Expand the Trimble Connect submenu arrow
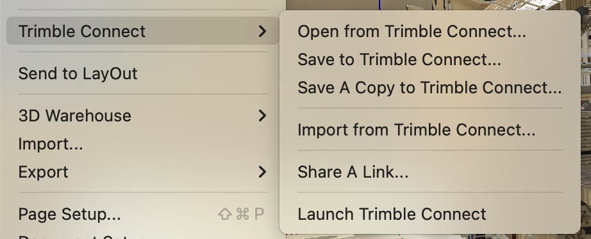591x239 pixels. click(263, 31)
